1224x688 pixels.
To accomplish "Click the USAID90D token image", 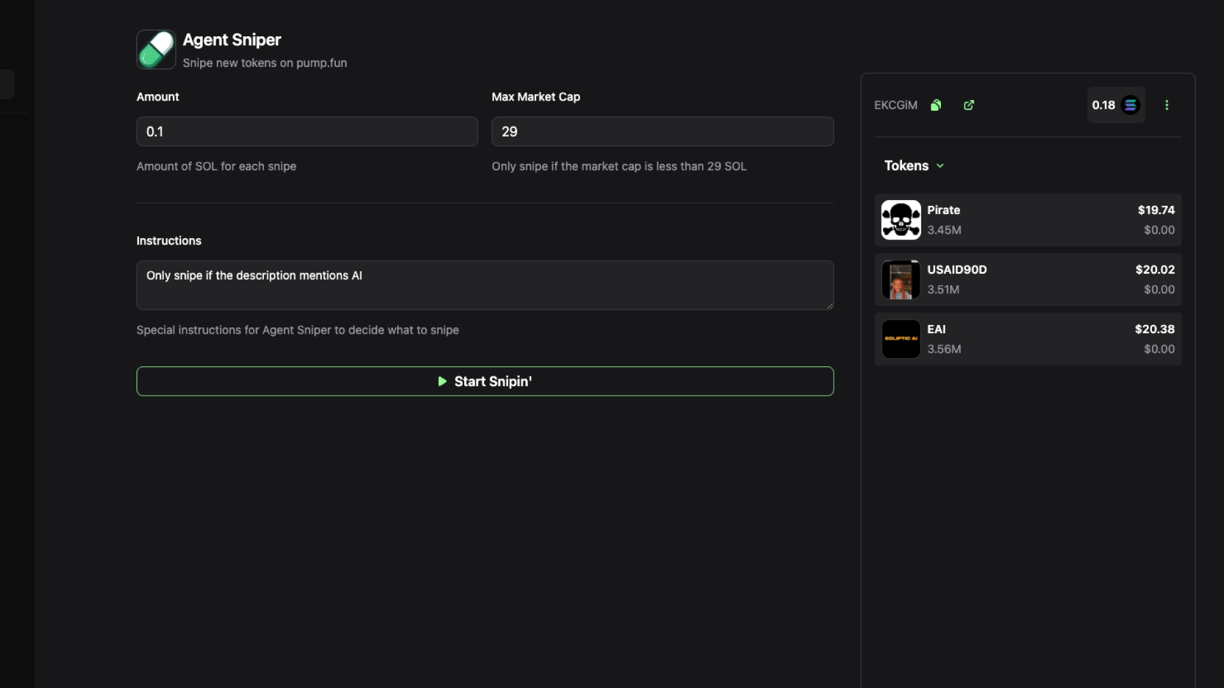I will (901, 280).
